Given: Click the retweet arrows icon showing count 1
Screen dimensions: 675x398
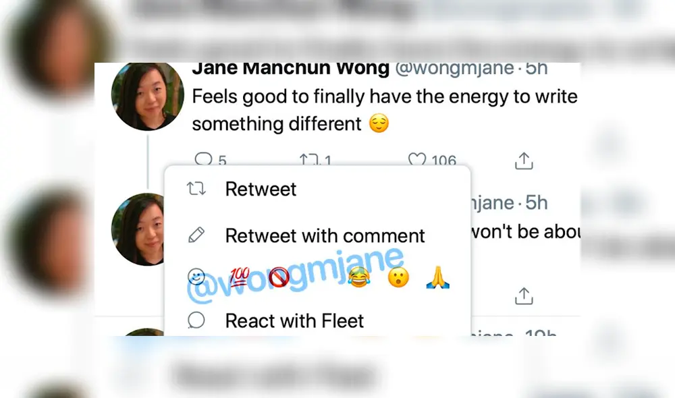Looking at the screenshot, I should click(x=310, y=161).
